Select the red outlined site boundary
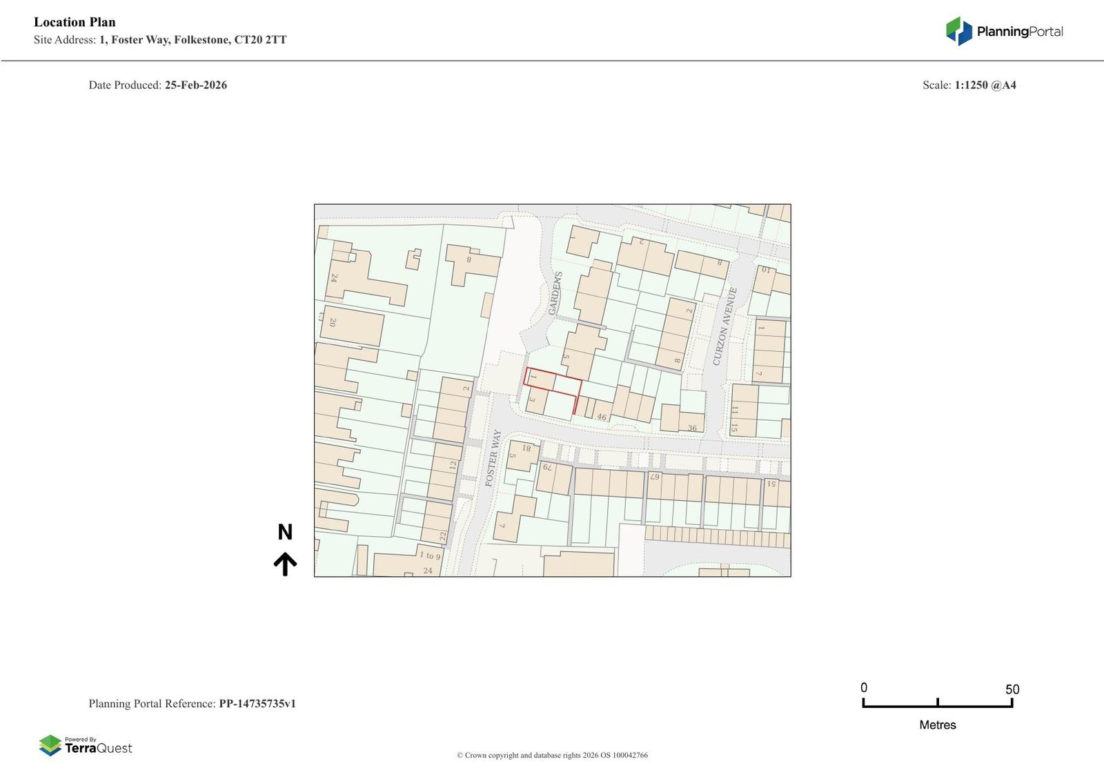Image resolution: width=1104 pixels, height=781 pixels. click(x=553, y=390)
